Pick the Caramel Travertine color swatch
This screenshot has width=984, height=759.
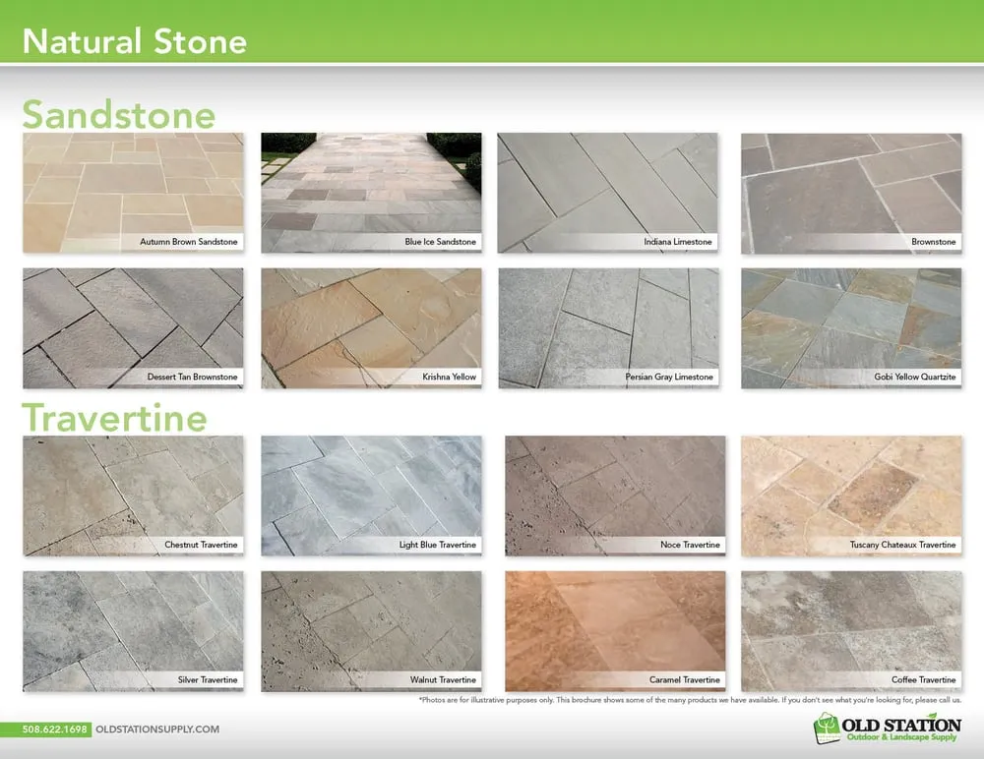pos(615,630)
